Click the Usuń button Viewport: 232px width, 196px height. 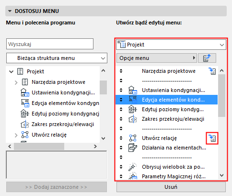pyautogui.click(x=171, y=187)
